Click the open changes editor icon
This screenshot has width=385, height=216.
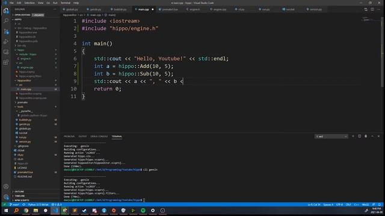click(366, 10)
